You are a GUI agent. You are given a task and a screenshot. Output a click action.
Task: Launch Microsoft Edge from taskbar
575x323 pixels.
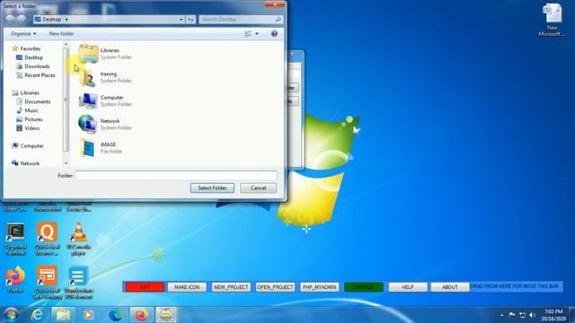(116, 315)
